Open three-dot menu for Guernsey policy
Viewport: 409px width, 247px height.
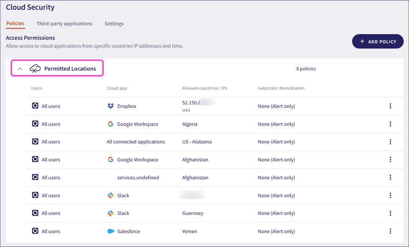coord(390,213)
